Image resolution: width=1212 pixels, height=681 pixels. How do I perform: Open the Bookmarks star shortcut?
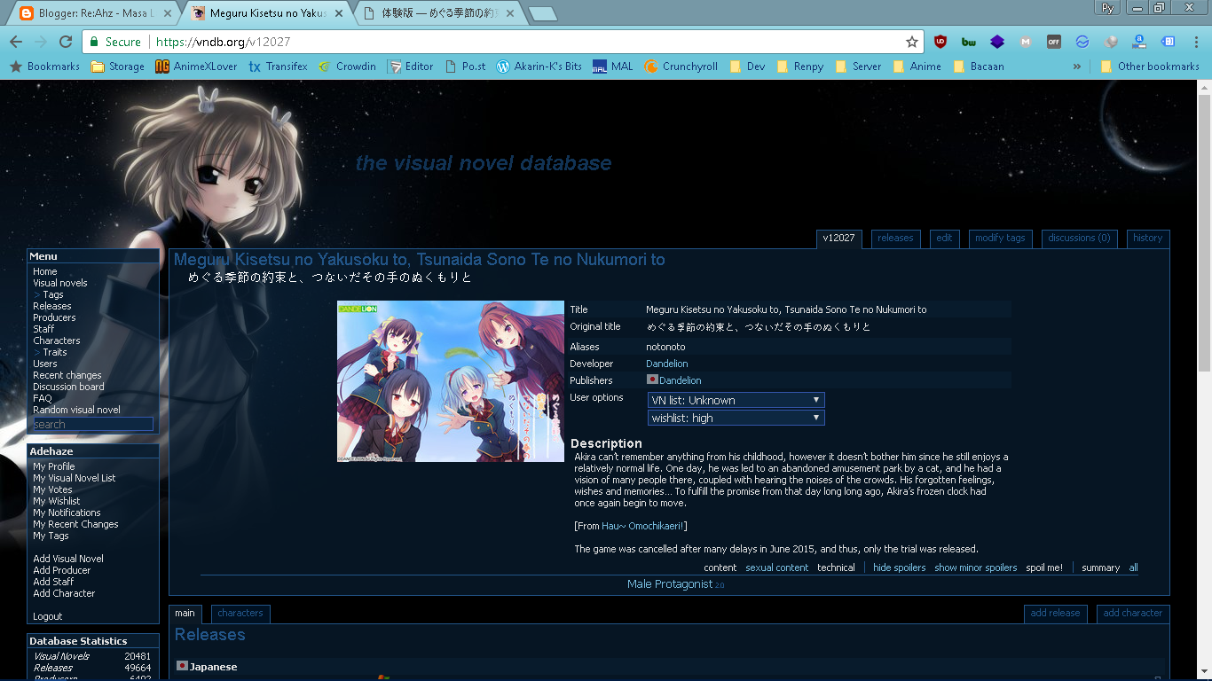(x=44, y=67)
